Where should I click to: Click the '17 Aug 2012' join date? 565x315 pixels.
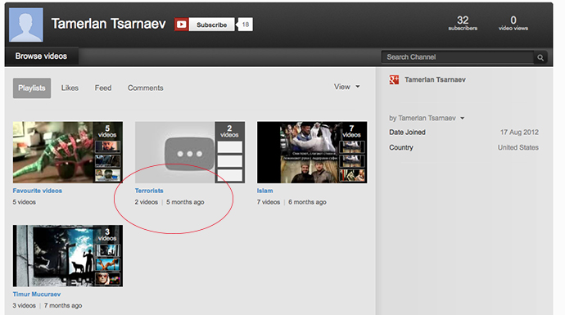click(x=519, y=133)
